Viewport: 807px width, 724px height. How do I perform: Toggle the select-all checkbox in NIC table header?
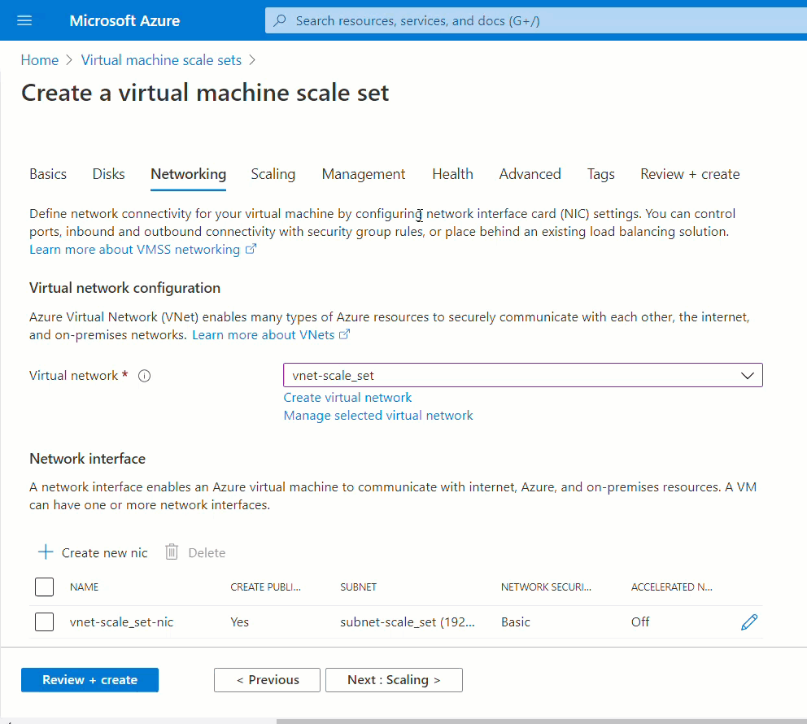(x=45, y=587)
